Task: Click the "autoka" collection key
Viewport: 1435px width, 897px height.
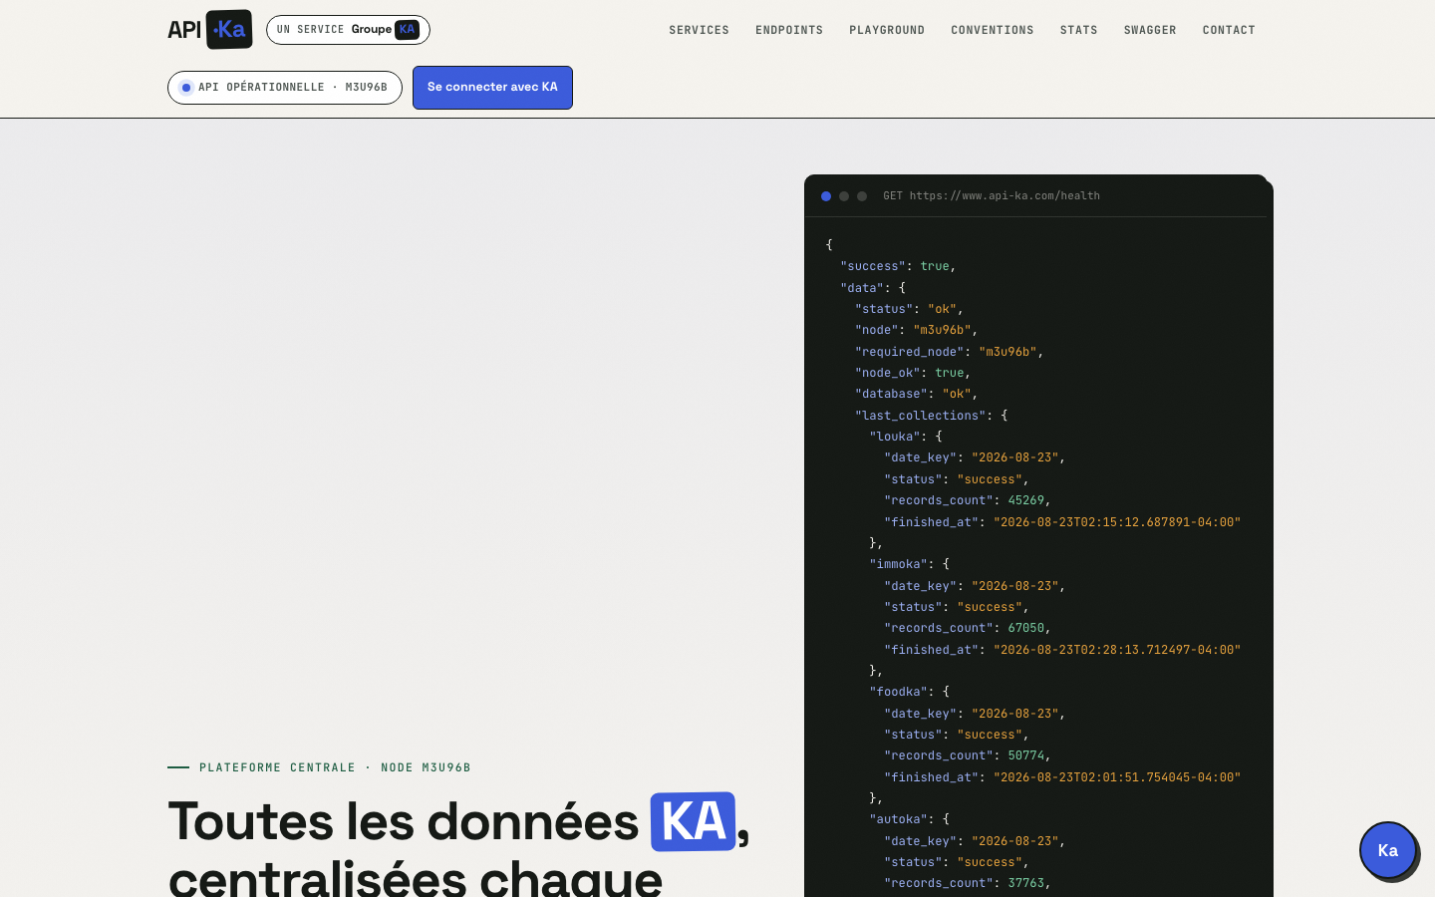Action: (901, 819)
